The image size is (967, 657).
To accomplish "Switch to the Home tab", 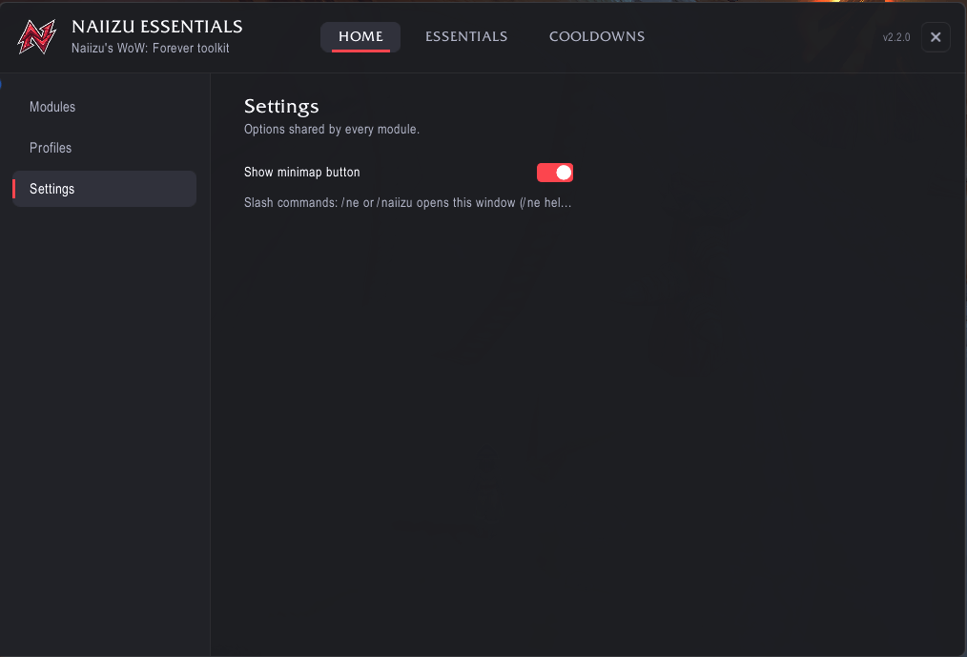I will (360, 37).
